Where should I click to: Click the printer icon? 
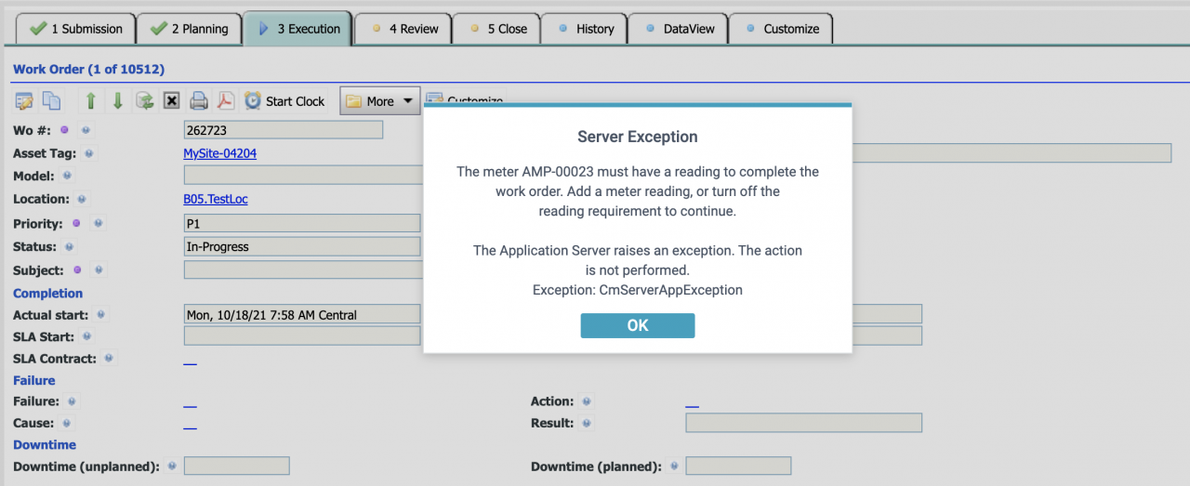coord(199,100)
